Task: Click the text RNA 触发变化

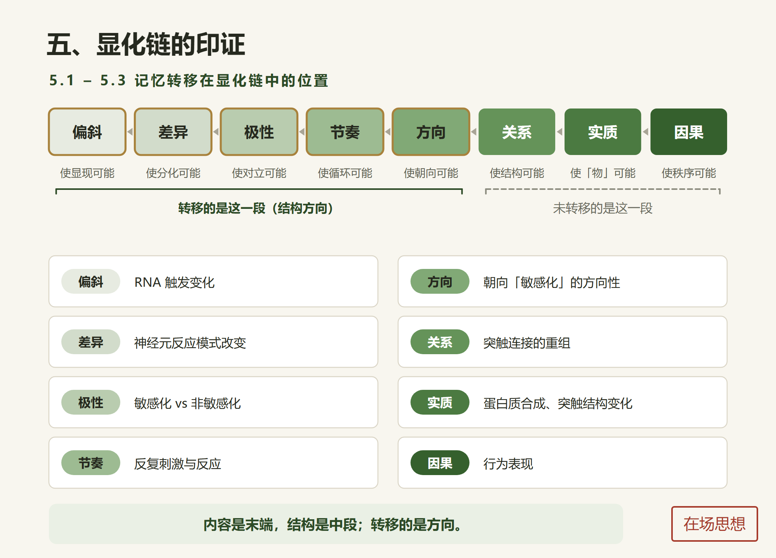Action: coord(174,282)
